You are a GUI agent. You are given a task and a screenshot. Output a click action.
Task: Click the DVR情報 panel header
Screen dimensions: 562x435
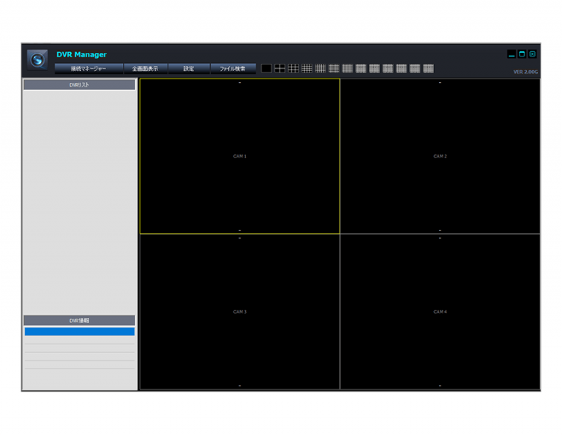pos(79,321)
